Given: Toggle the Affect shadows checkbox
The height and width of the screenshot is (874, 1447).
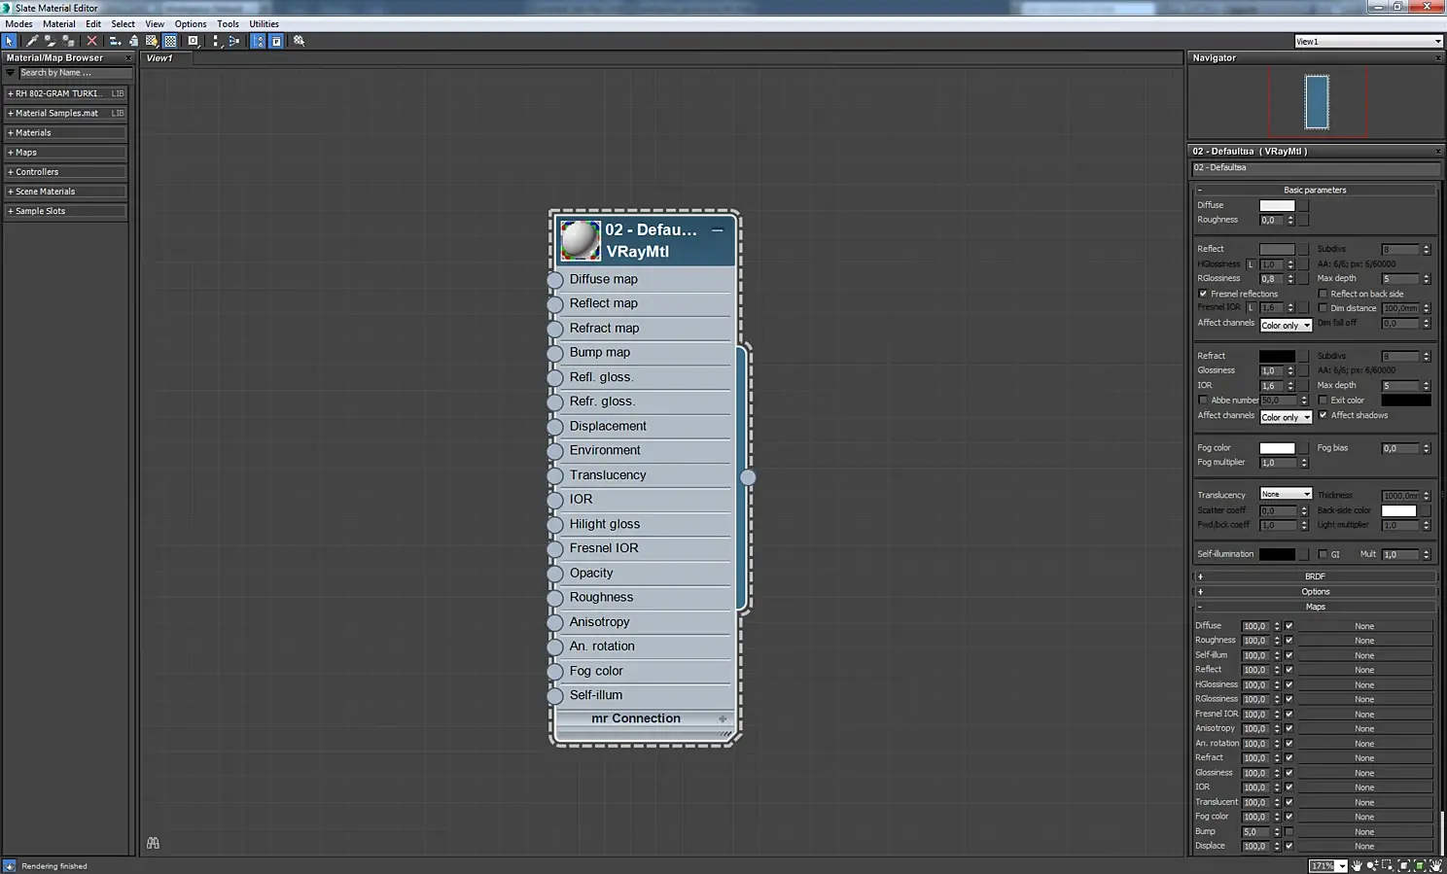Looking at the screenshot, I should pos(1323,415).
